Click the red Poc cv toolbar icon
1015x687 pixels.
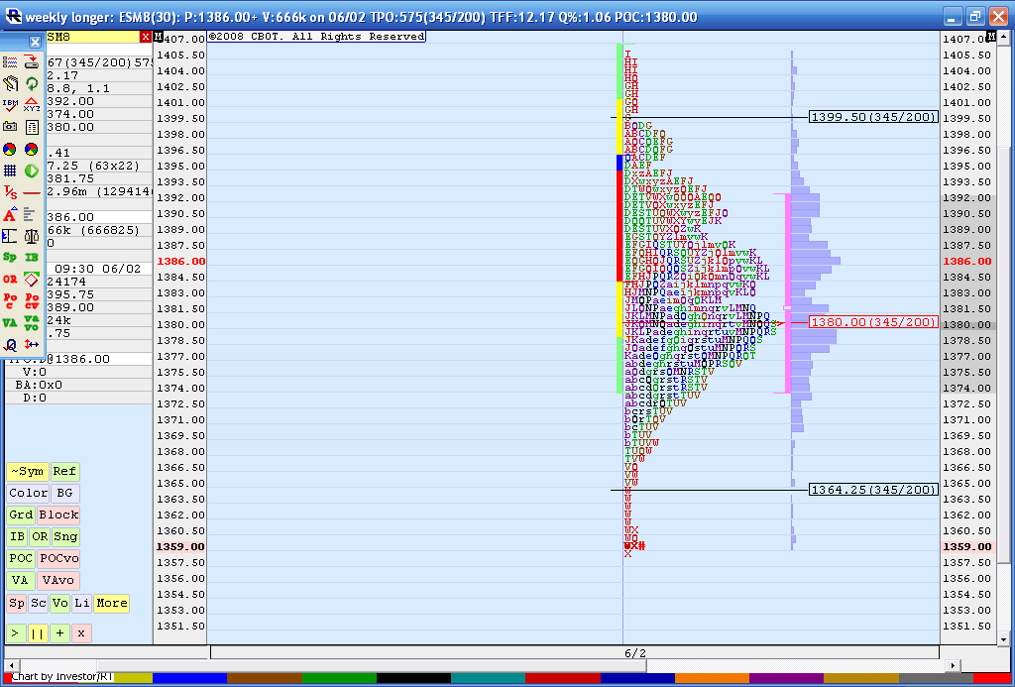coord(31,301)
